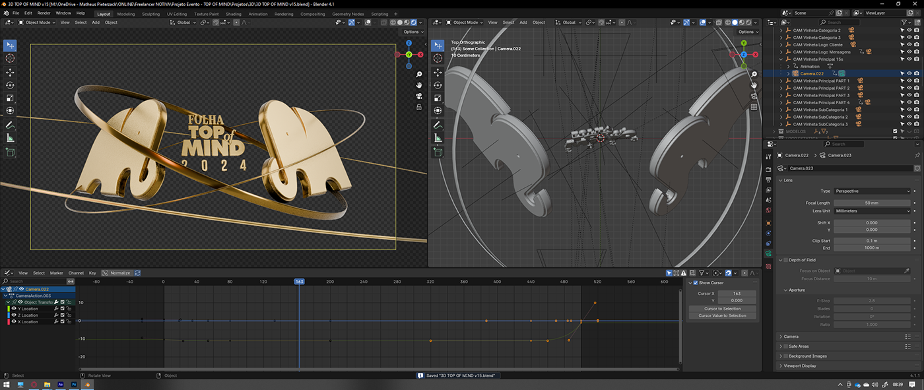
Task: Expand the Viewport Display panel
Action: [x=799, y=366]
